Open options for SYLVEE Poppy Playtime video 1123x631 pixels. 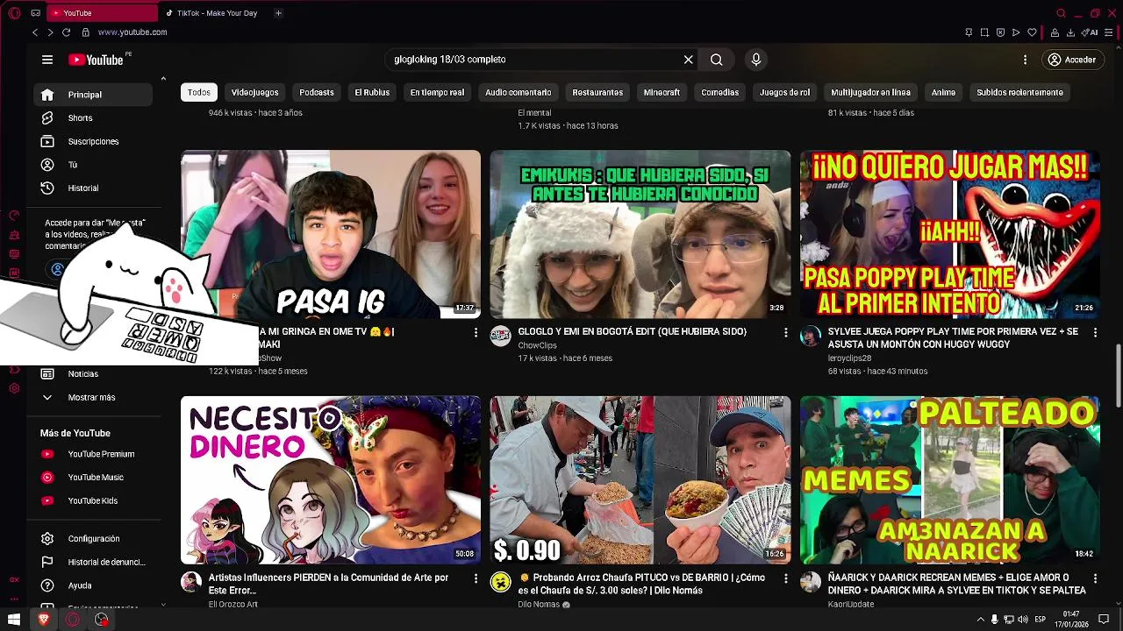(1095, 333)
